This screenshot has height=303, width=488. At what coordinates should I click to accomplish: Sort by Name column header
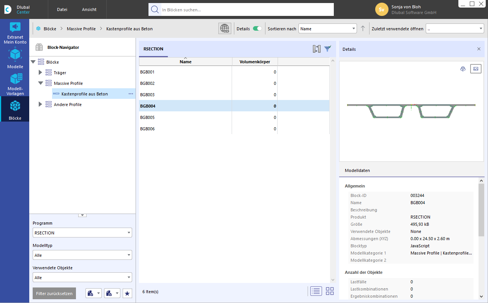[186, 62]
